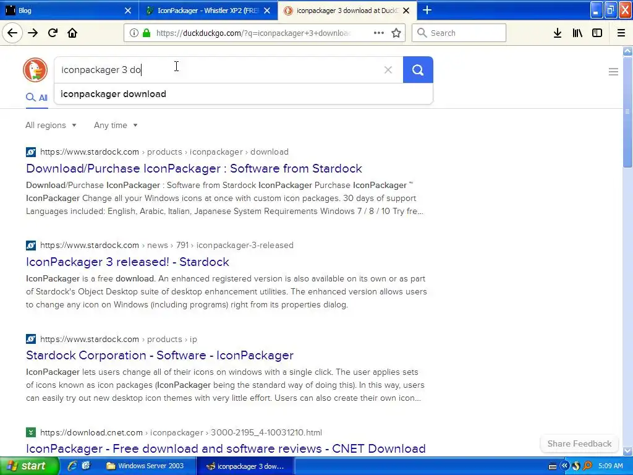Image resolution: width=633 pixels, height=475 pixels.
Task: Click the 5:09 AM system clock
Action: (x=610, y=466)
